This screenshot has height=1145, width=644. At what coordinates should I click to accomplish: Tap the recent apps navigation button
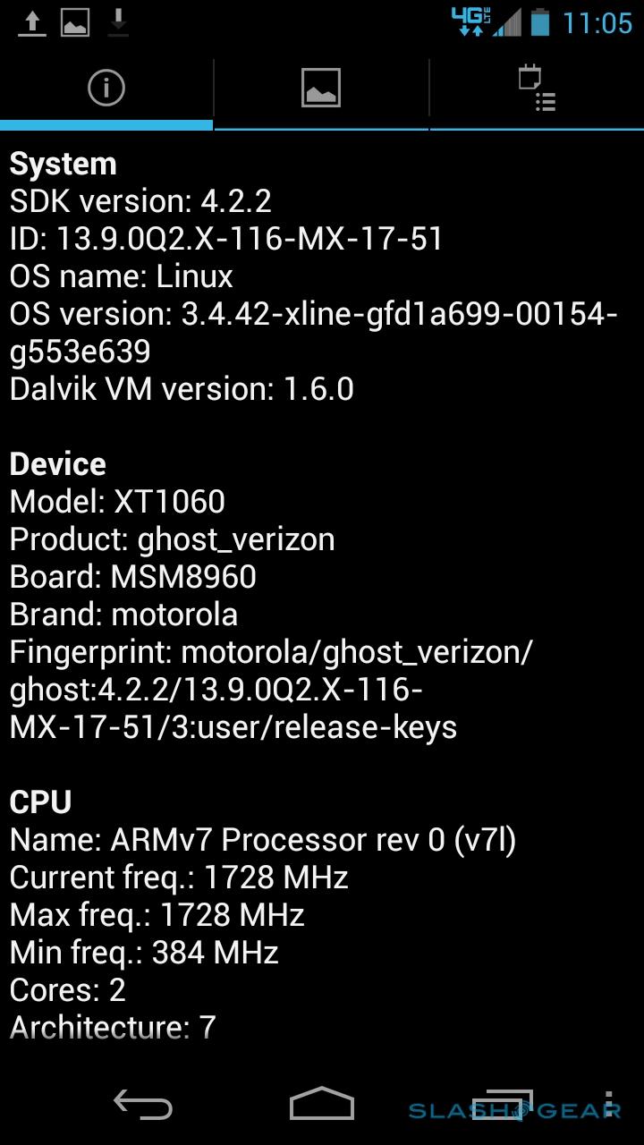502,1105
